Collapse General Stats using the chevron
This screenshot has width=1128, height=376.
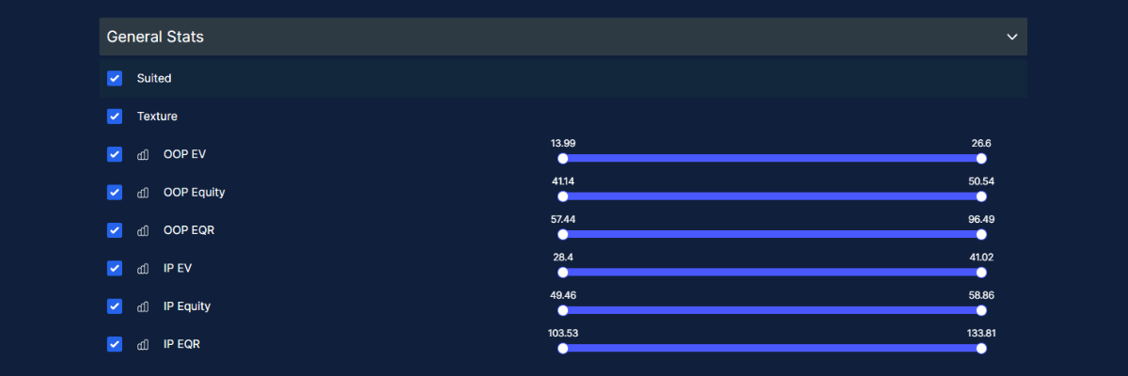coord(1012,37)
